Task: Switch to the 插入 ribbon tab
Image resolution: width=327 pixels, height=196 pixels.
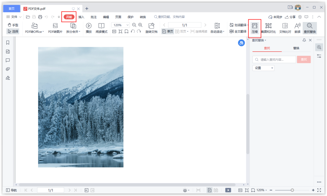Action: (x=81, y=17)
